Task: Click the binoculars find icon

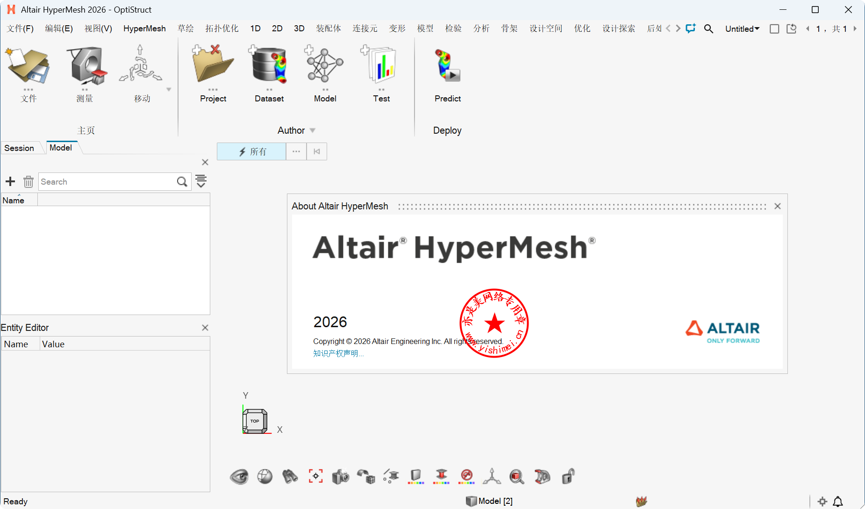Action: coord(290,477)
